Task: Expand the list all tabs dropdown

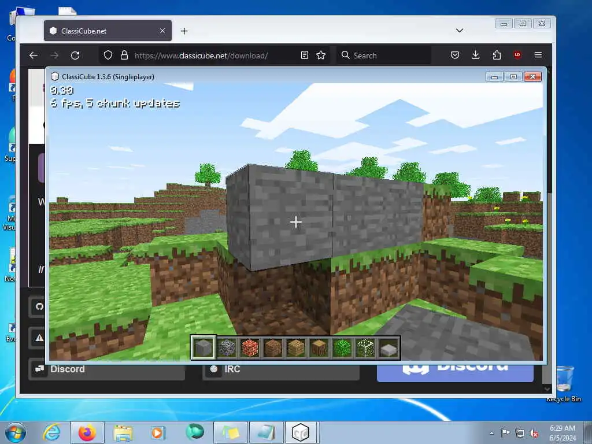Action: point(459,31)
